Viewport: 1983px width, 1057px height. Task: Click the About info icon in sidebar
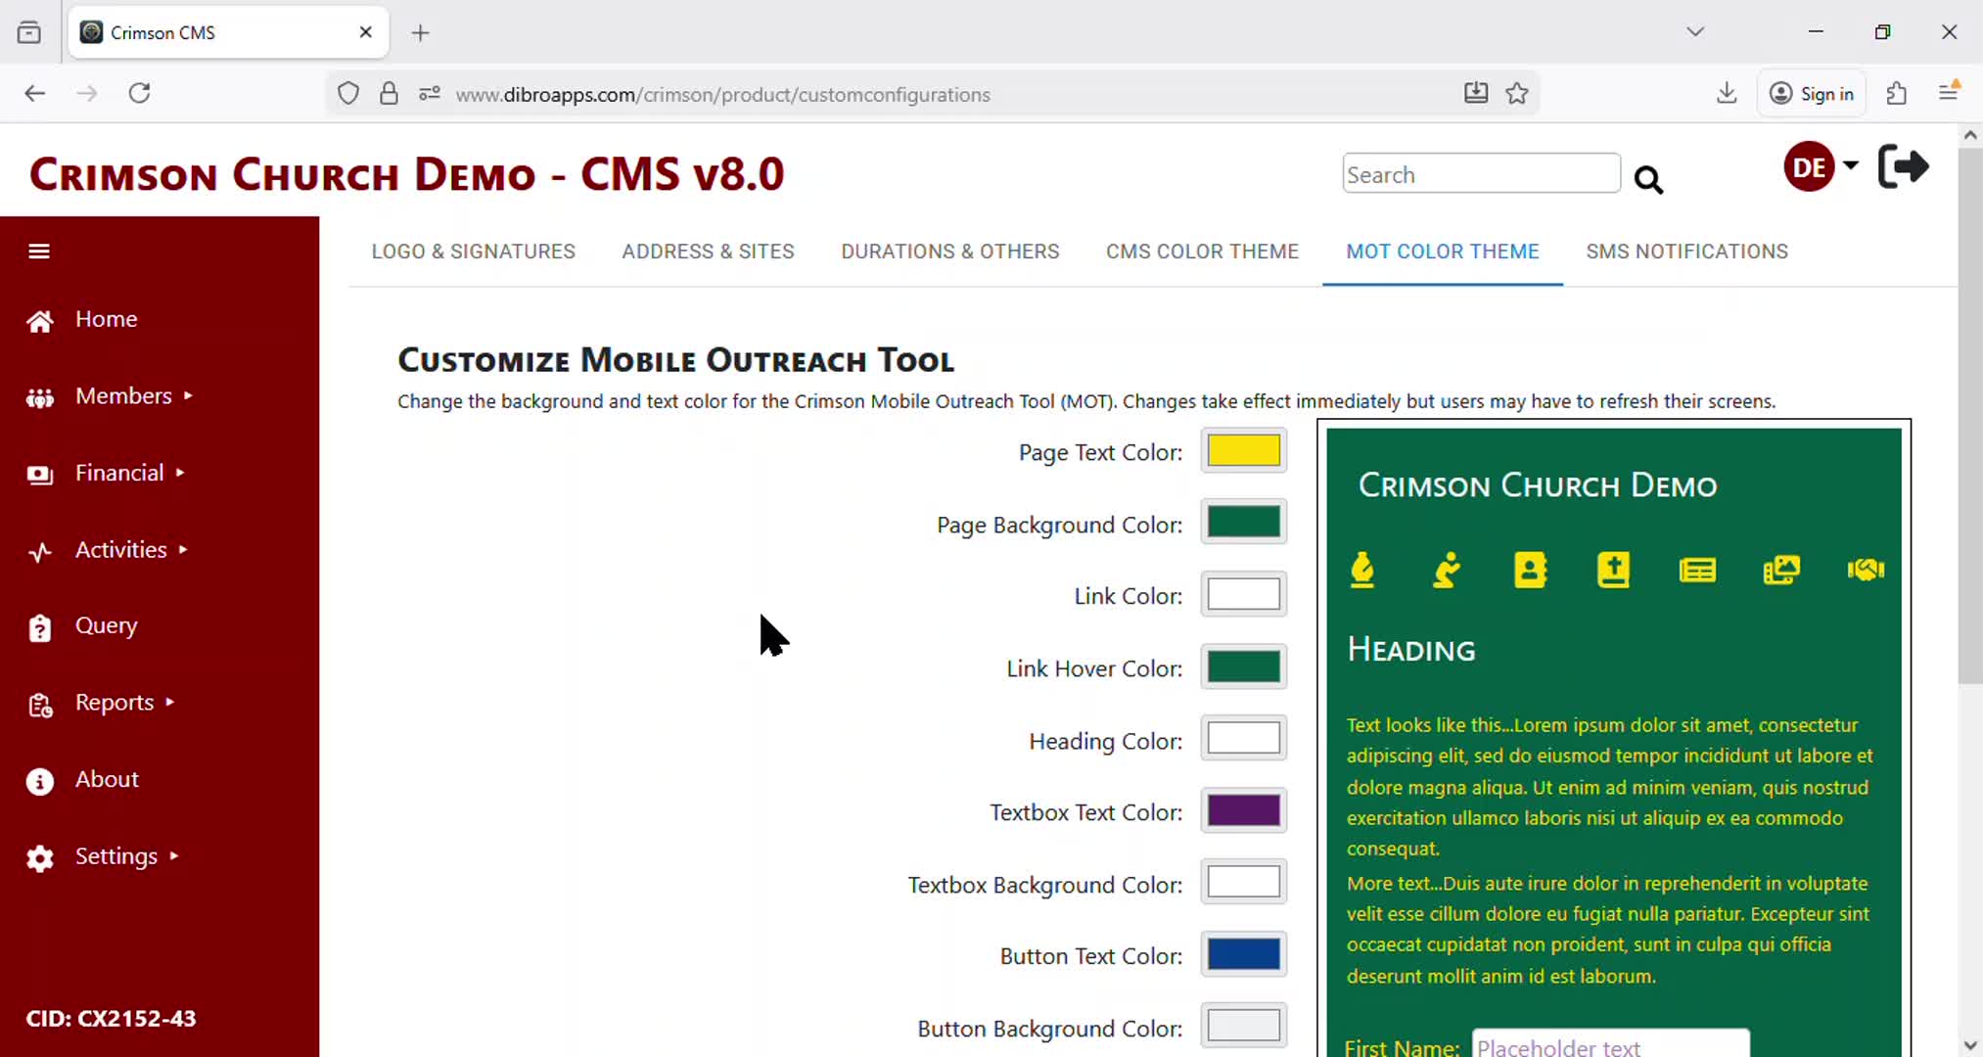[39, 781]
